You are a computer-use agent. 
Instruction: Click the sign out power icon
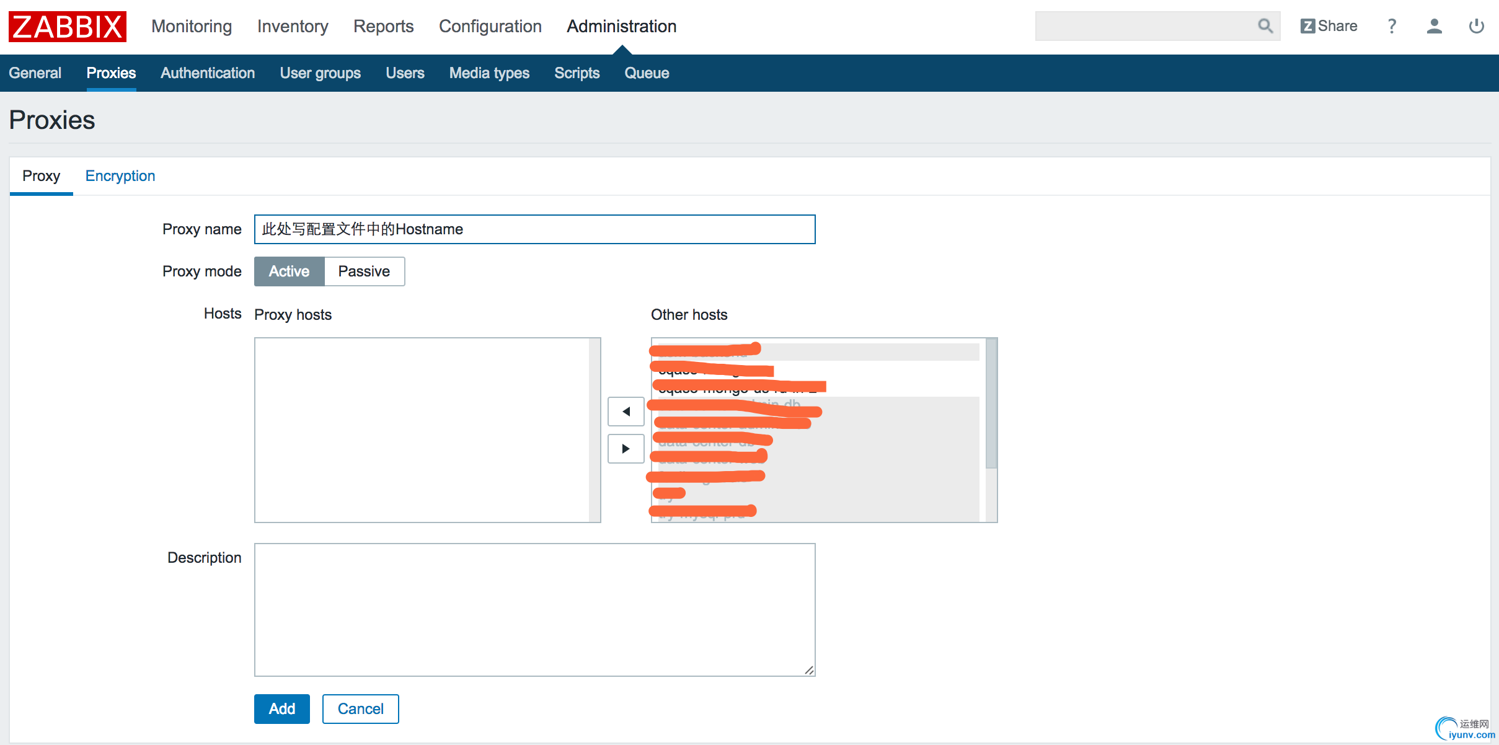(x=1476, y=26)
